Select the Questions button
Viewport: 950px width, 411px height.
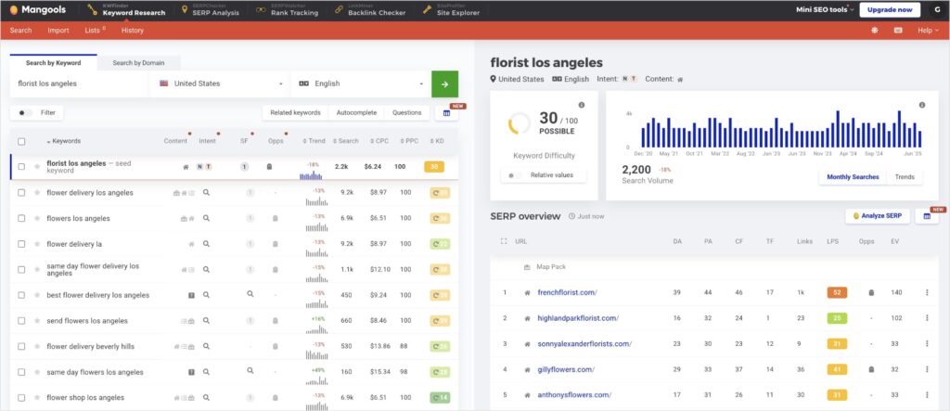pos(406,113)
